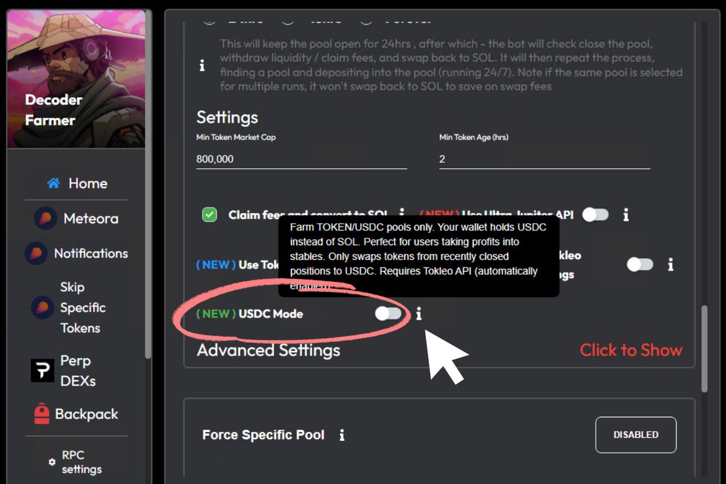Show info for Ultra Jupiter API
This screenshot has width=726, height=484.
(x=626, y=215)
